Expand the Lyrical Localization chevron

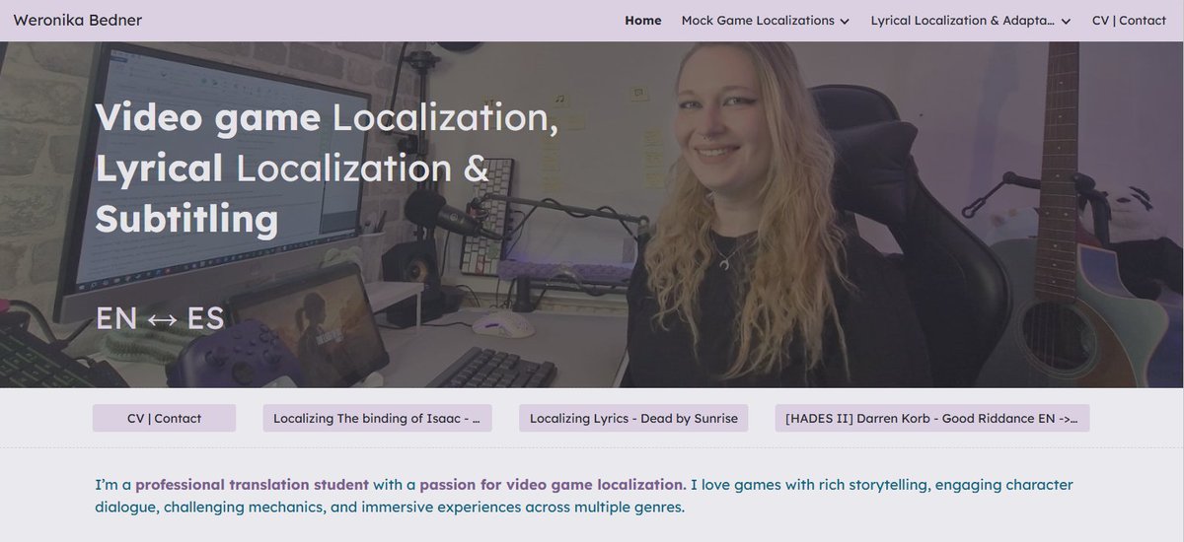pyautogui.click(x=1066, y=21)
